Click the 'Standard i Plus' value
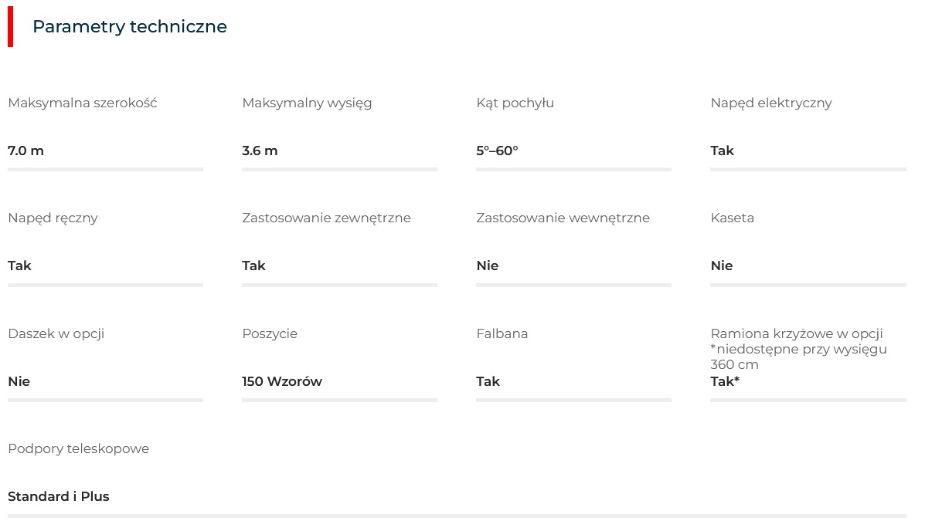 (x=59, y=496)
